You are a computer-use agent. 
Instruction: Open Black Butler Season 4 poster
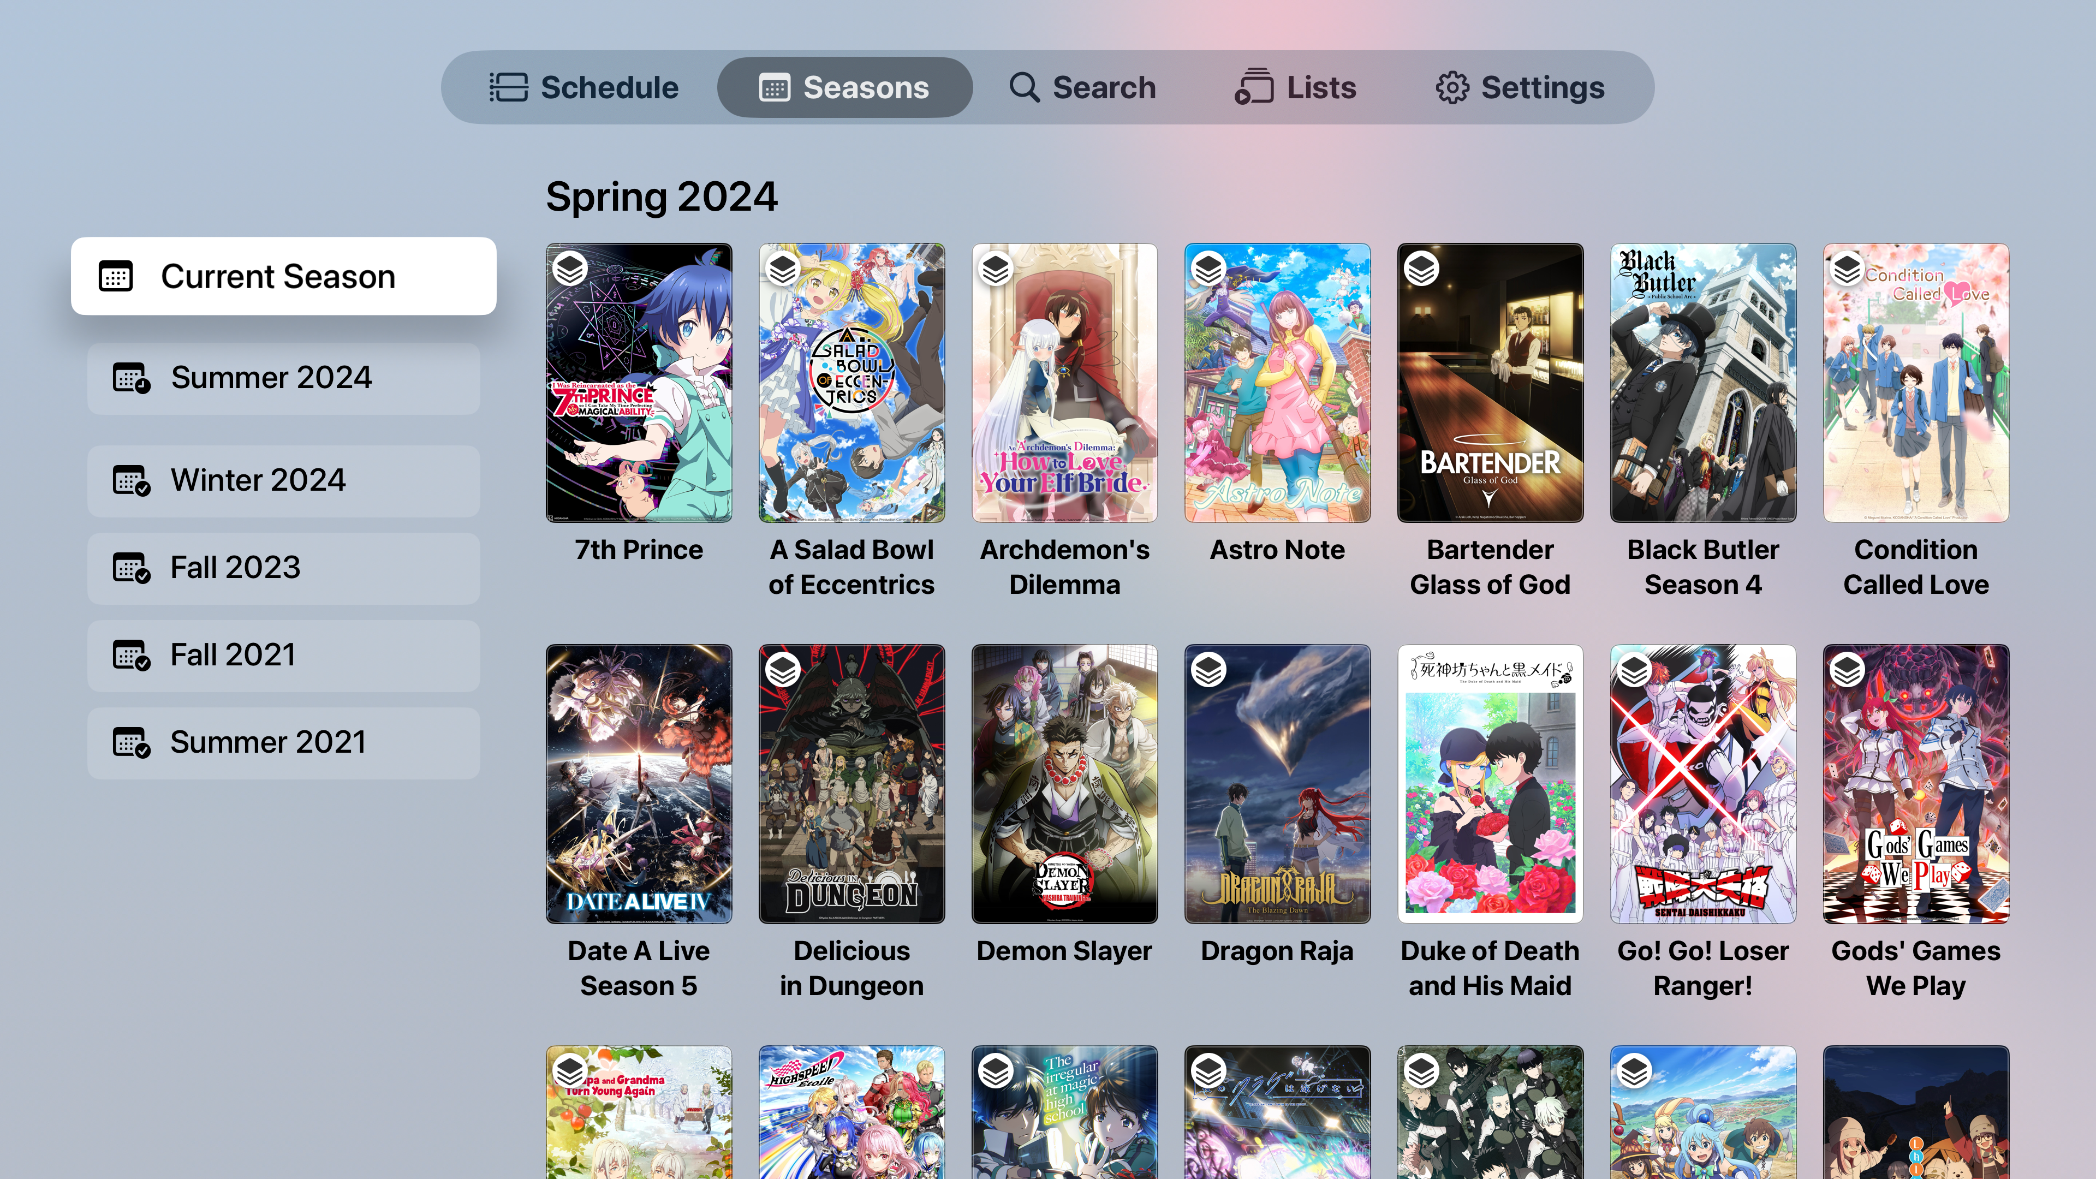1703,383
